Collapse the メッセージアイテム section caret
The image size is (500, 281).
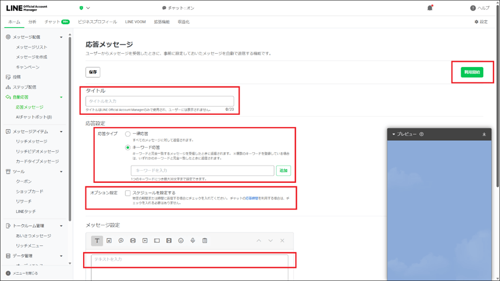pyautogui.click(x=61, y=132)
